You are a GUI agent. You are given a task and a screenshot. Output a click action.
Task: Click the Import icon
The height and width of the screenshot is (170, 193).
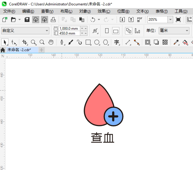pos(122,20)
